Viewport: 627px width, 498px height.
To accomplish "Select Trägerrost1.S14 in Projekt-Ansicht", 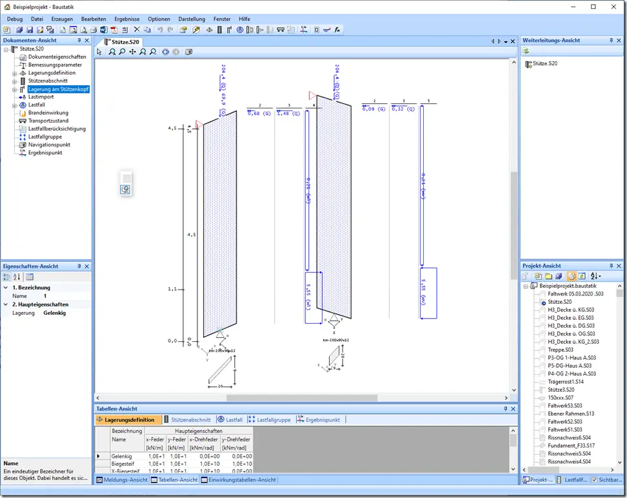I will pyautogui.click(x=566, y=382).
